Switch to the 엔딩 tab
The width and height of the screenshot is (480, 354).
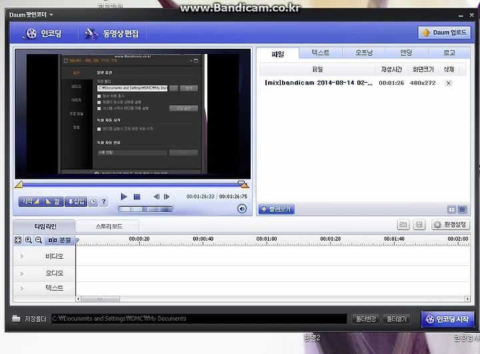[406, 53]
